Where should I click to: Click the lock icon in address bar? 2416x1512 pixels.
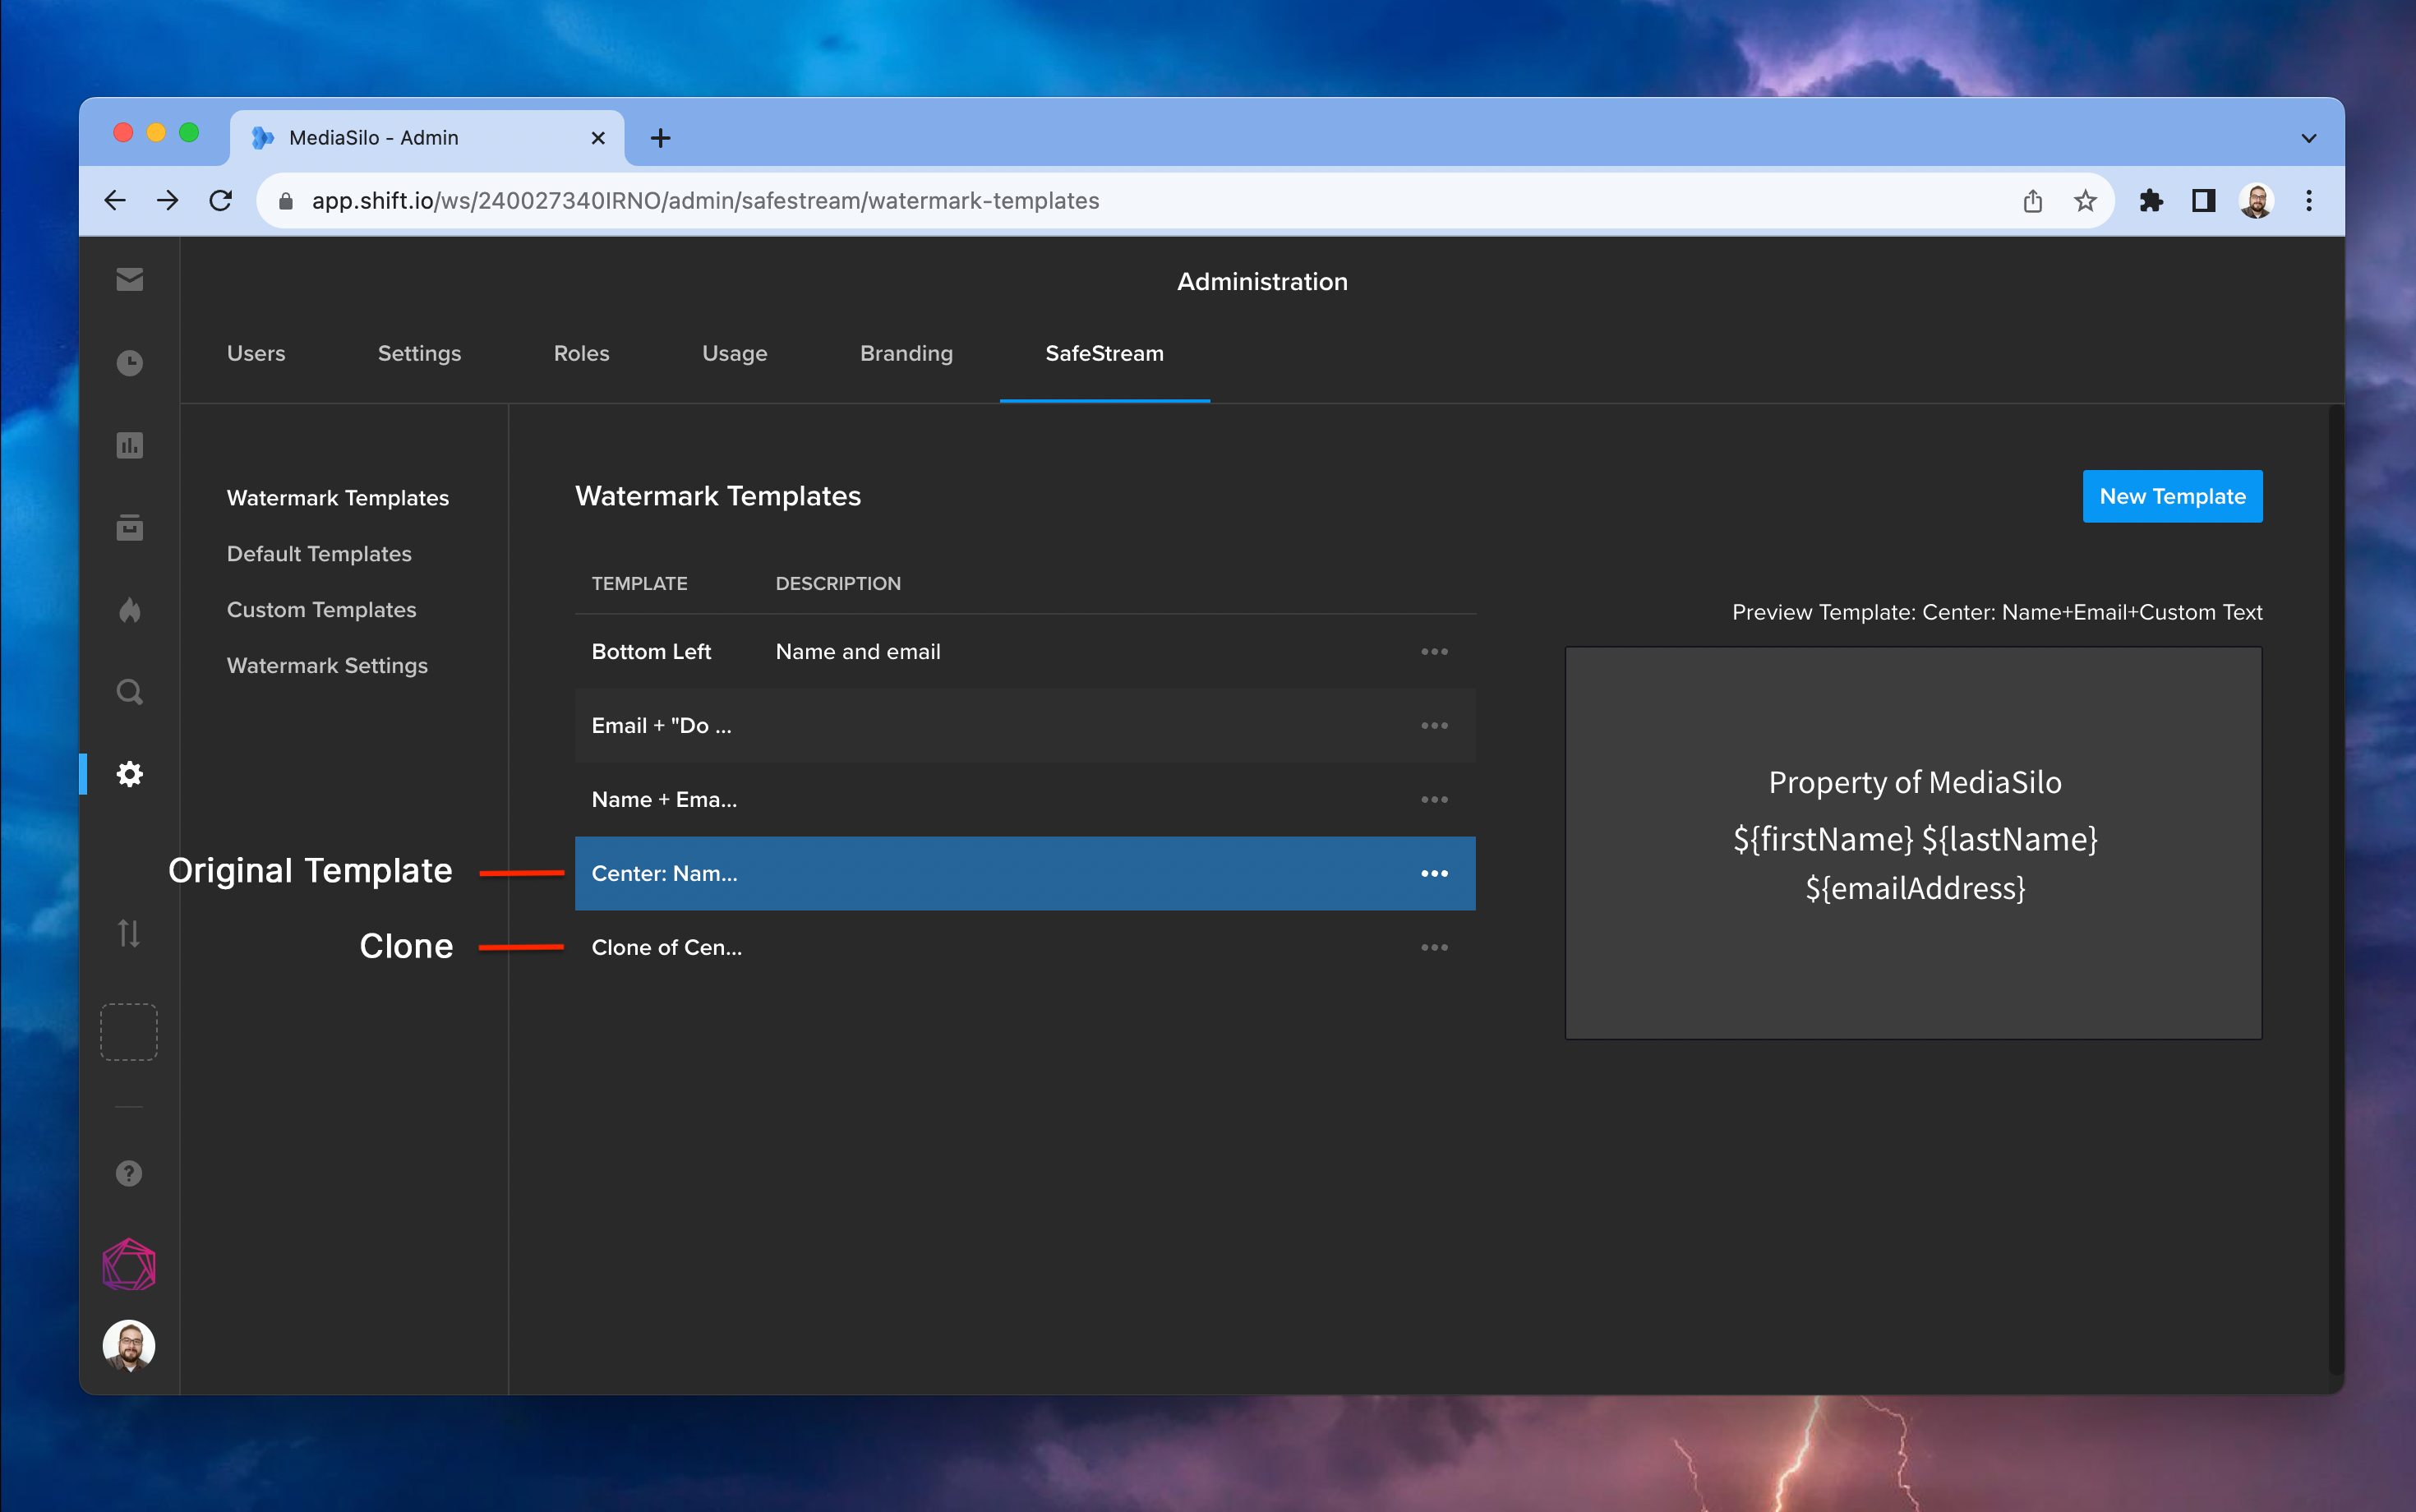pos(286,201)
